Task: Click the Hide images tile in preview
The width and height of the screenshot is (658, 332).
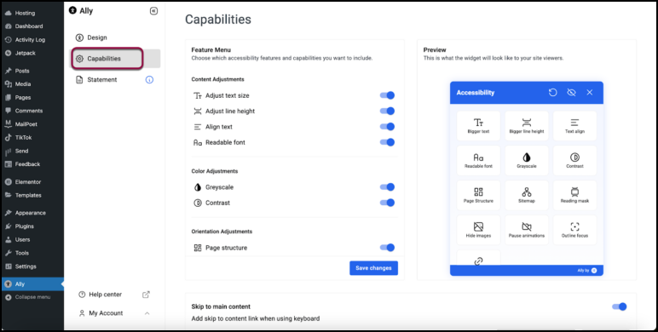Action: [478, 230]
